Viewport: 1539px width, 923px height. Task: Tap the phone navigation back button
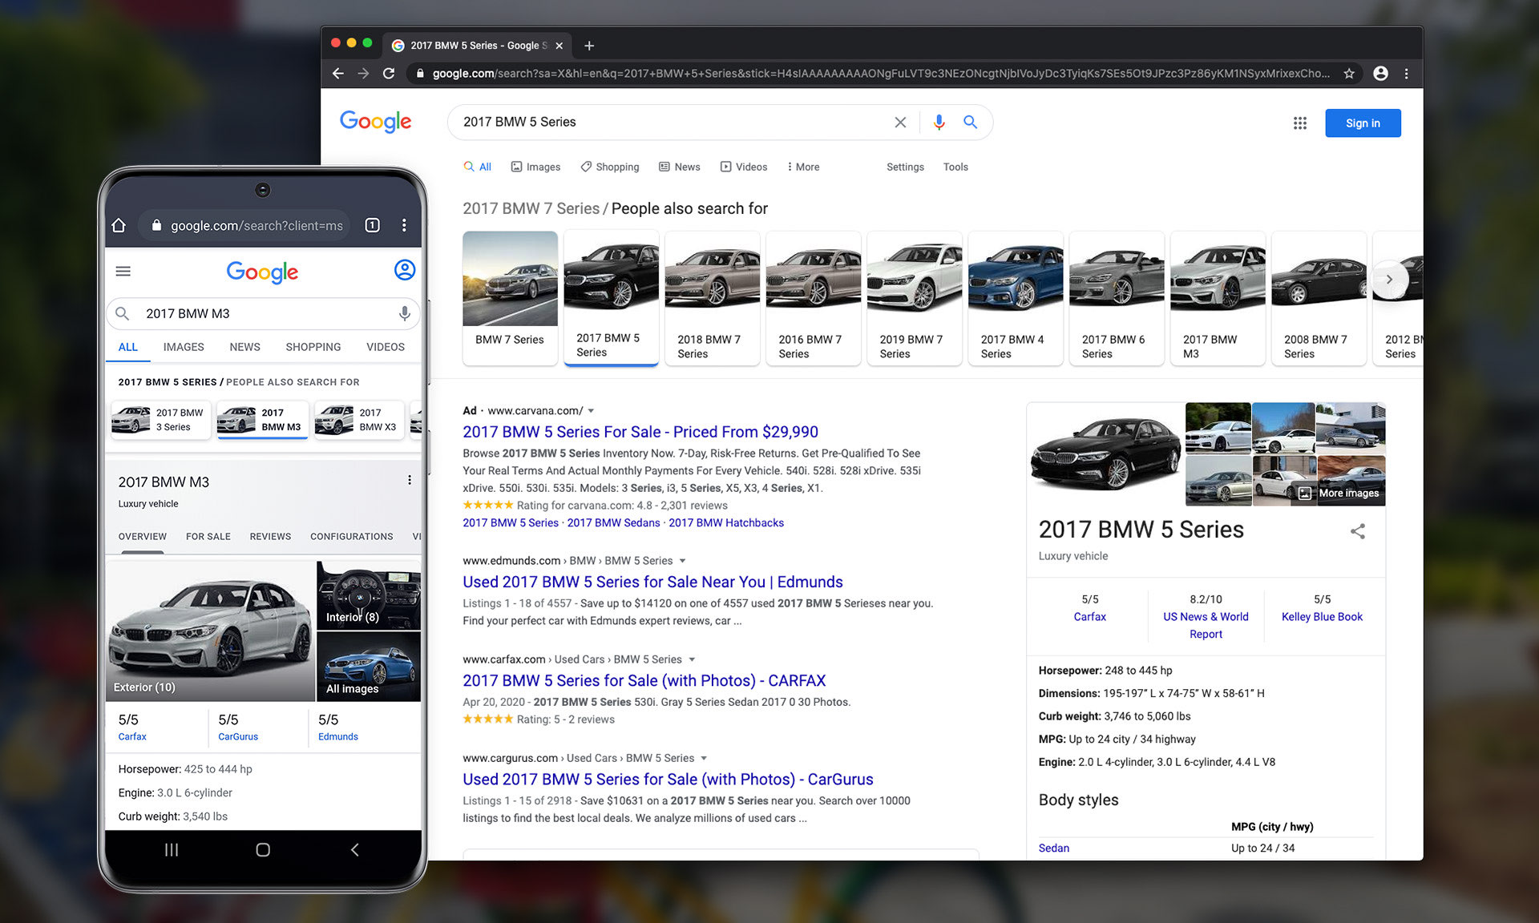pyautogui.click(x=354, y=849)
